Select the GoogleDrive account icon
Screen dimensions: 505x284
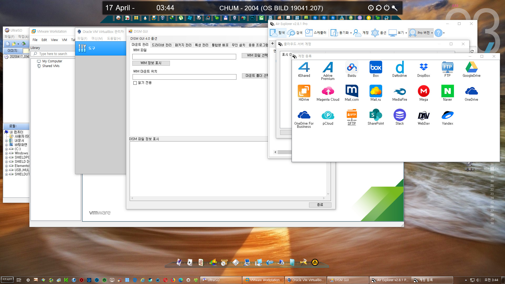click(x=471, y=69)
